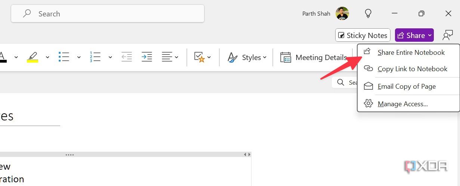
Task: Click the lightbulb tips icon
Action: [x=368, y=14]
